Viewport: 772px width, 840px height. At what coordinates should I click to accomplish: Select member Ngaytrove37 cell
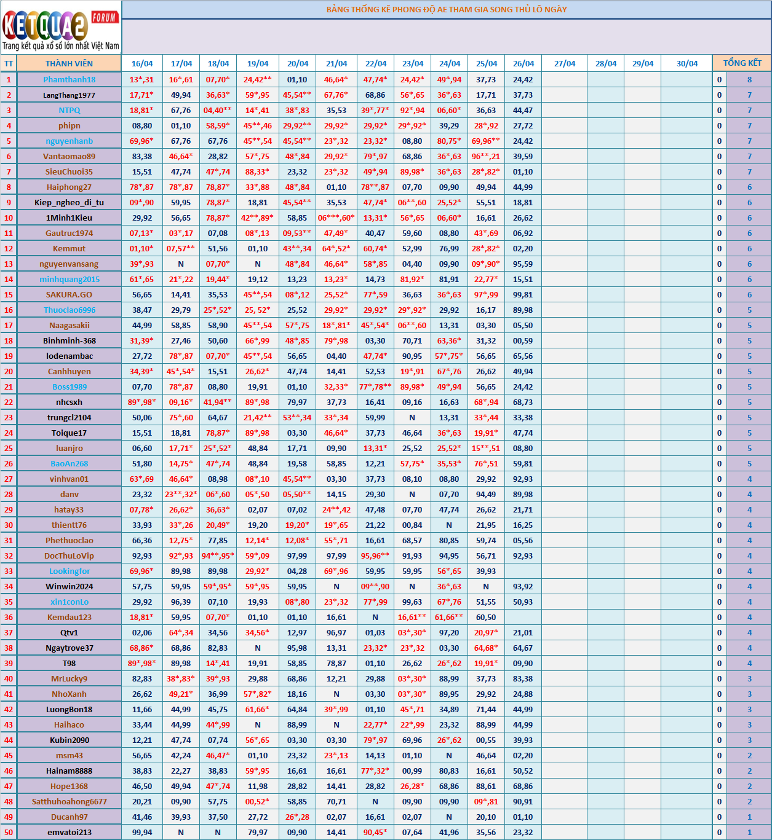coord(69,648)
